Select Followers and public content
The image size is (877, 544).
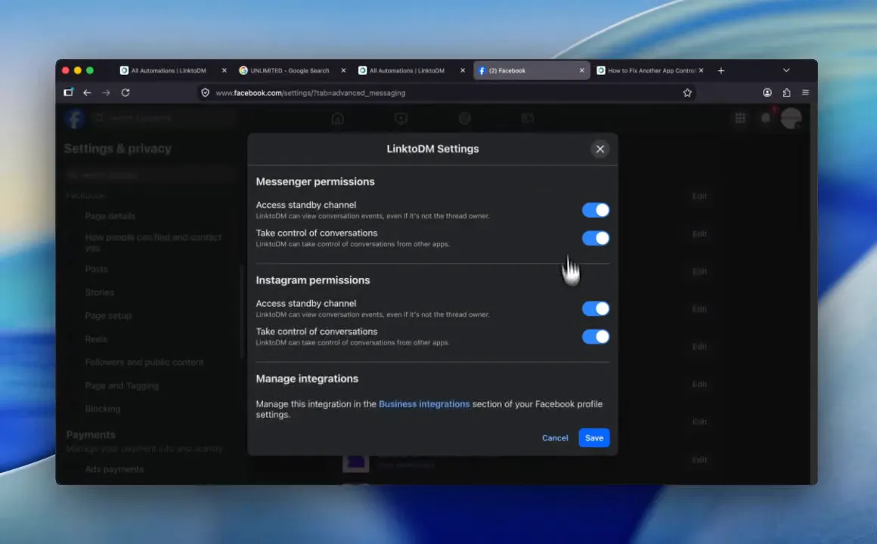[144, 363]
